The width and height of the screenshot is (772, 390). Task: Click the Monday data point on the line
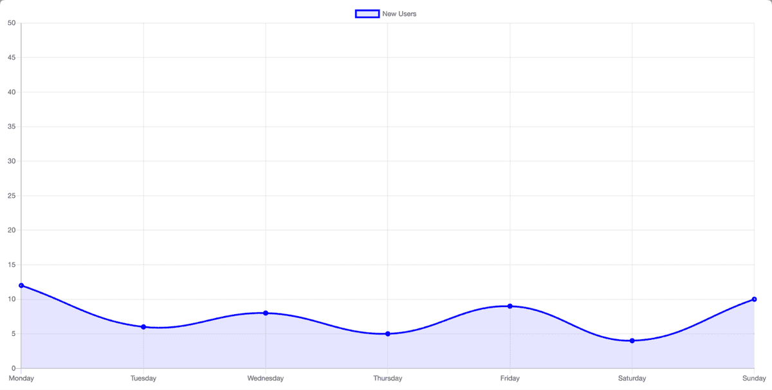pos(21,285)
